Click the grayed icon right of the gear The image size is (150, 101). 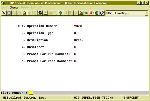coord(30,13)
